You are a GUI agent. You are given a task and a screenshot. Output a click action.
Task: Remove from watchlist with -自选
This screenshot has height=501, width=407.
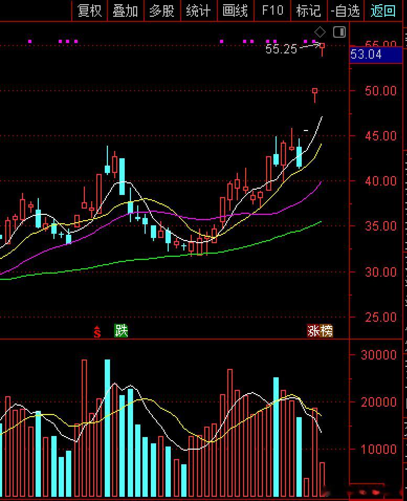pos(345,11)
